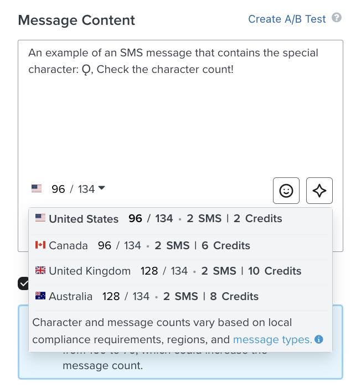Collapse the character count dropdown arrow
Viewport: 361px width, 389px height.
coord(101,189)
